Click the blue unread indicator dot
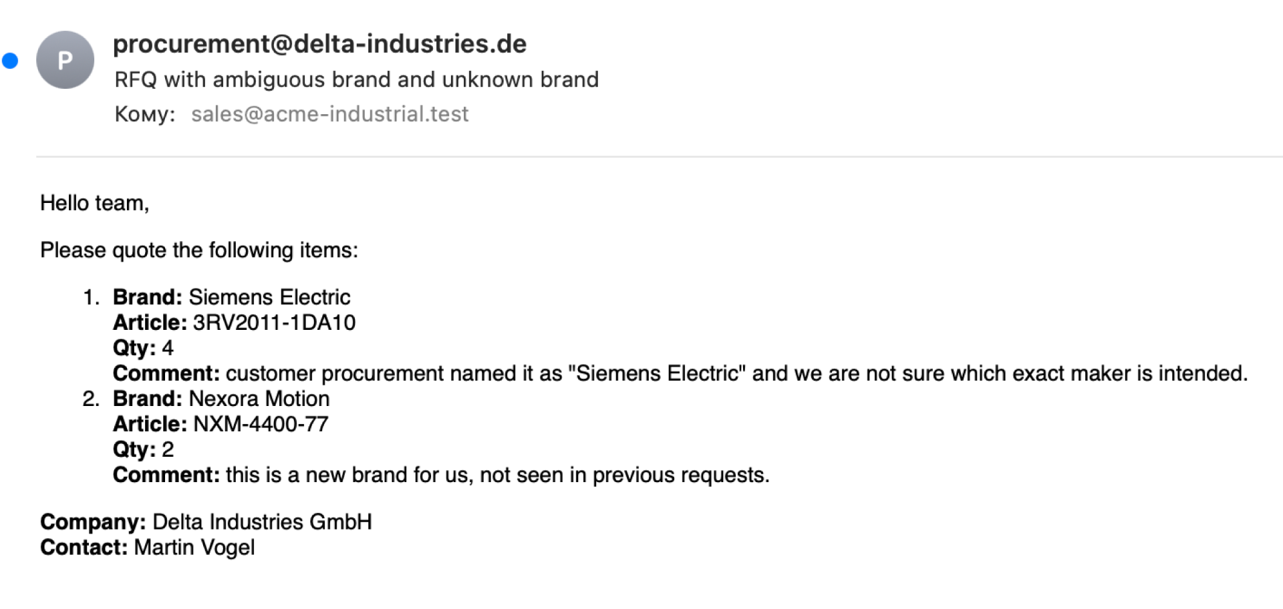Image resolution: width=1283 pixels, height=609 pixels. tap(10, 61)
